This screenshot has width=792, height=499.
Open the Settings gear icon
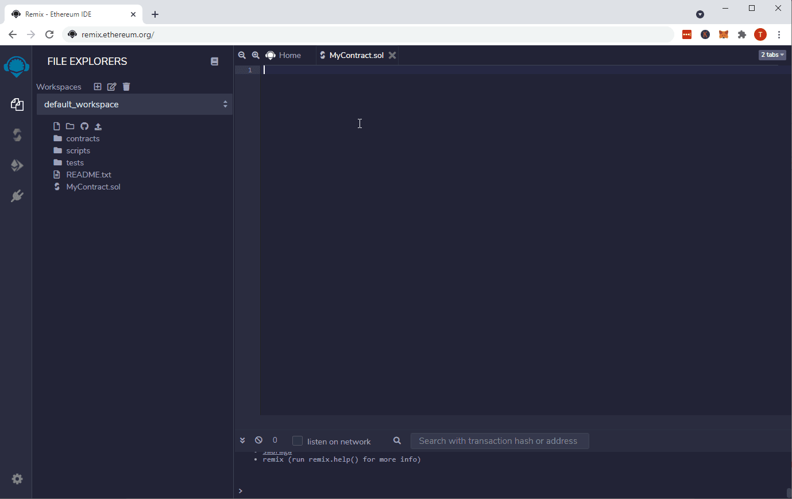[17, 479]
